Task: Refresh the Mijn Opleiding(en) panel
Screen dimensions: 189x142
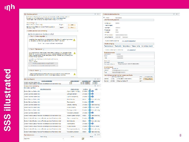Action: point(95,79)
